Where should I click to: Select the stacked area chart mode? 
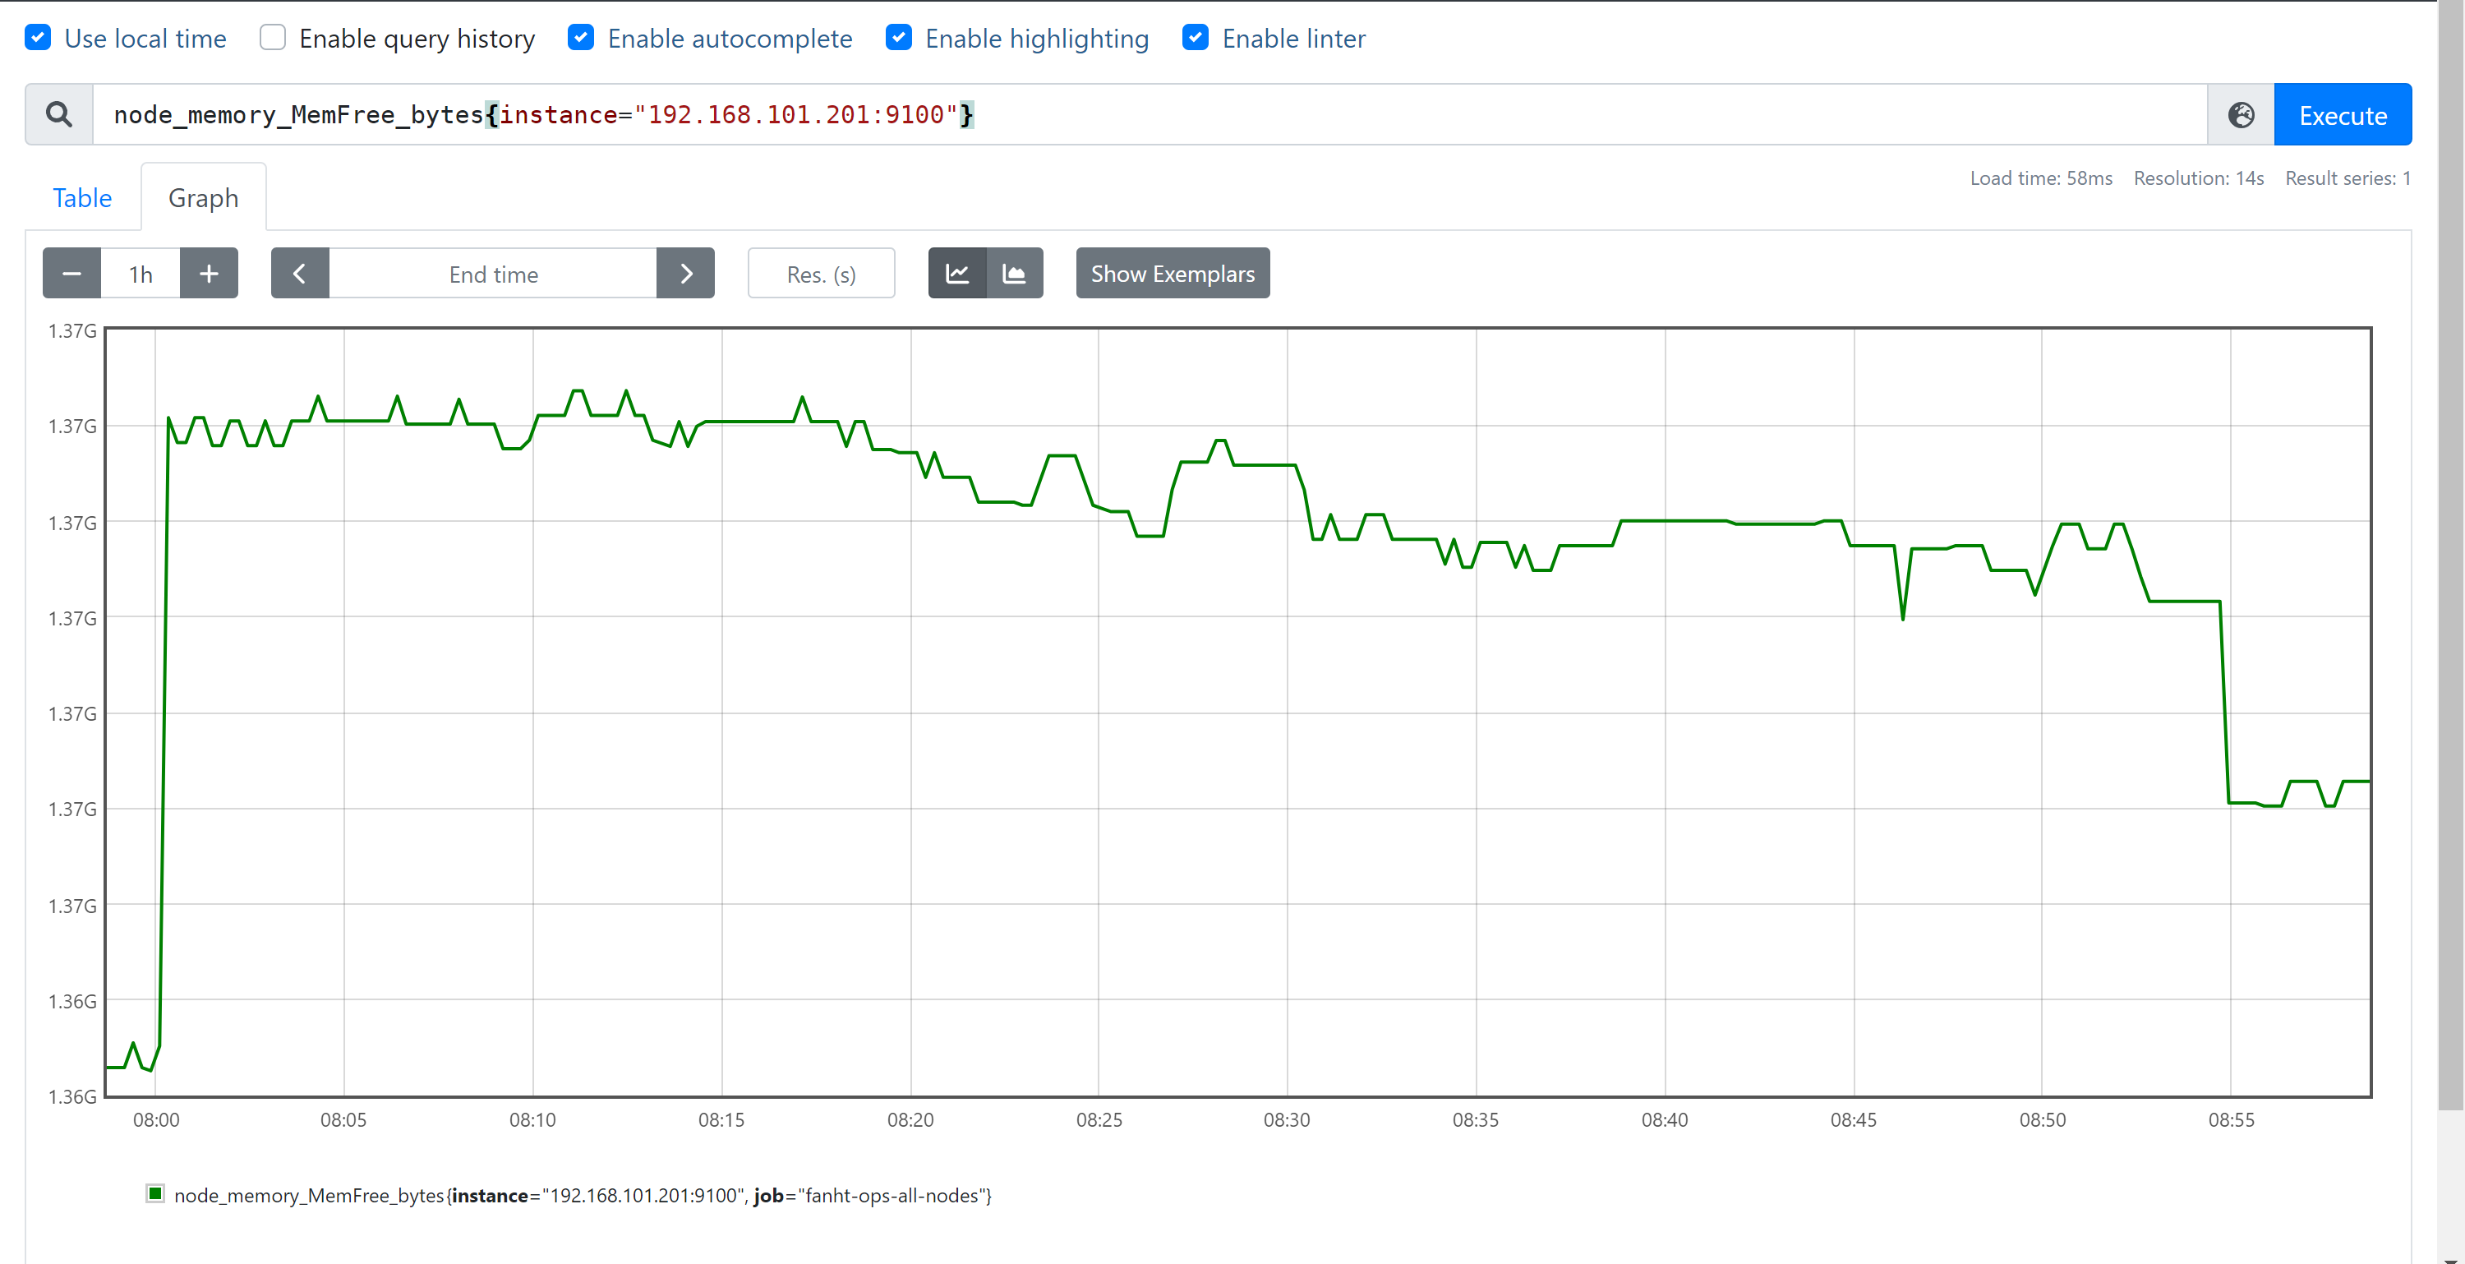point(1014,274)
